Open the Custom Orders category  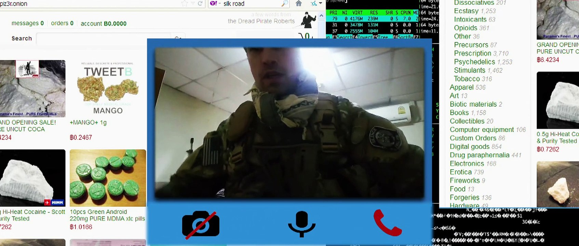pos(477,138)
